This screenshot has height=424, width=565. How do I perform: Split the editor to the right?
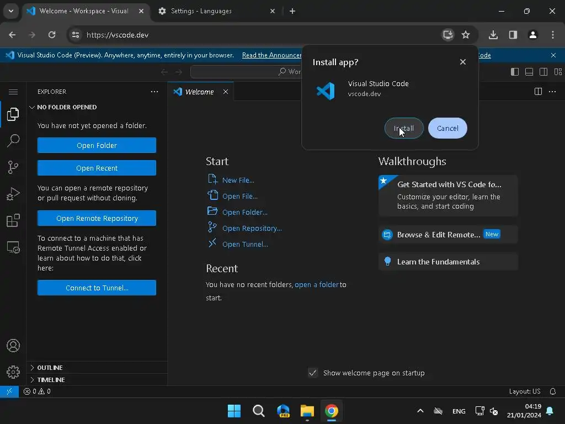click(x=538, y=92)
